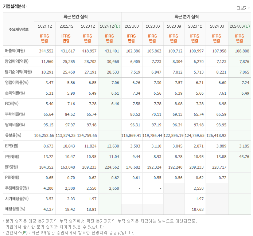Click the PER value 43.76
The image size is (253, 236).
244,157
